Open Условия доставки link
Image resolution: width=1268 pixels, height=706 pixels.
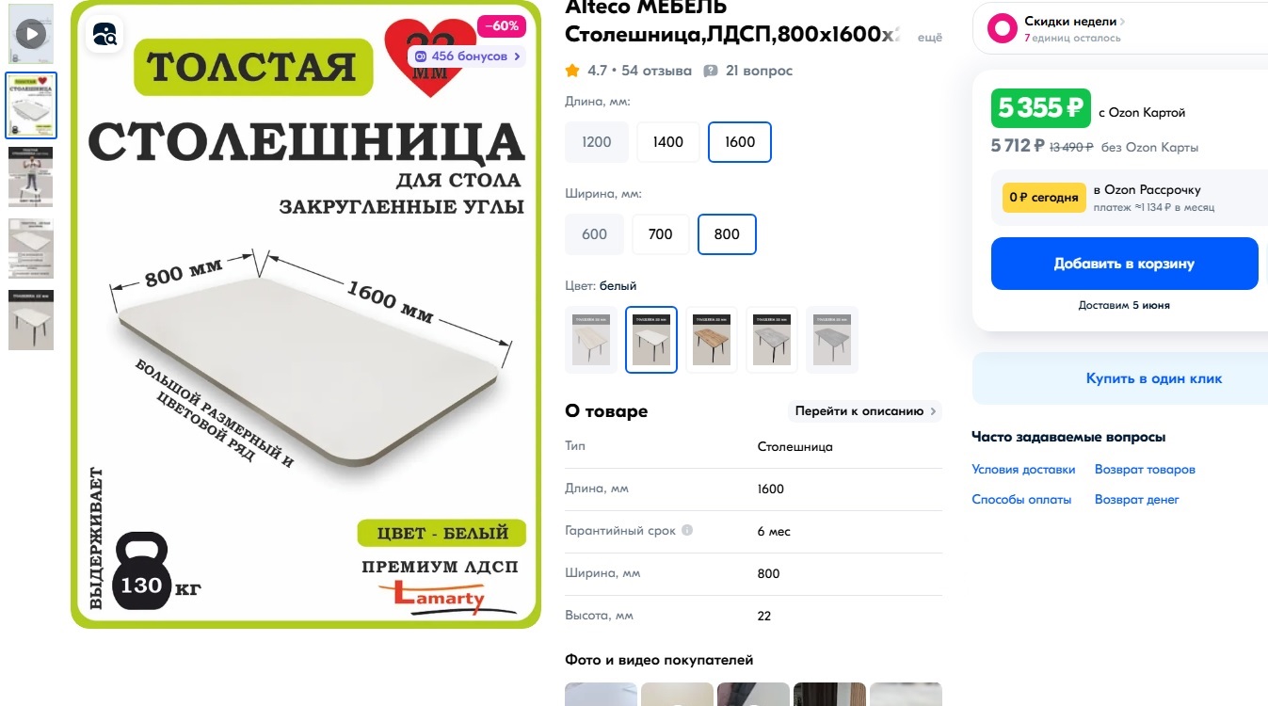[1023, 470]
